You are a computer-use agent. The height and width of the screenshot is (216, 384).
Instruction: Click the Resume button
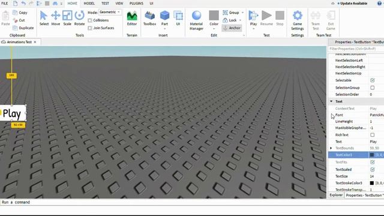[x=266, y=19]
